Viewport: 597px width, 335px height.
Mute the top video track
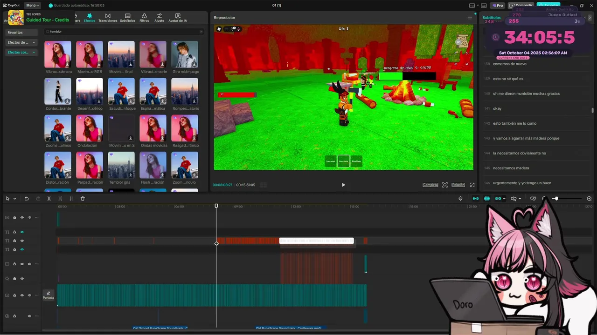pos(29,217)
